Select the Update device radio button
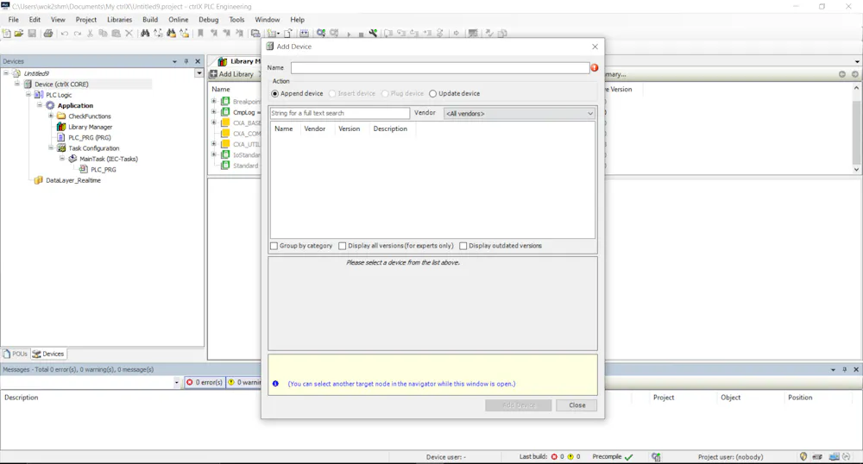Screen dimensions: 863x464 432,93
